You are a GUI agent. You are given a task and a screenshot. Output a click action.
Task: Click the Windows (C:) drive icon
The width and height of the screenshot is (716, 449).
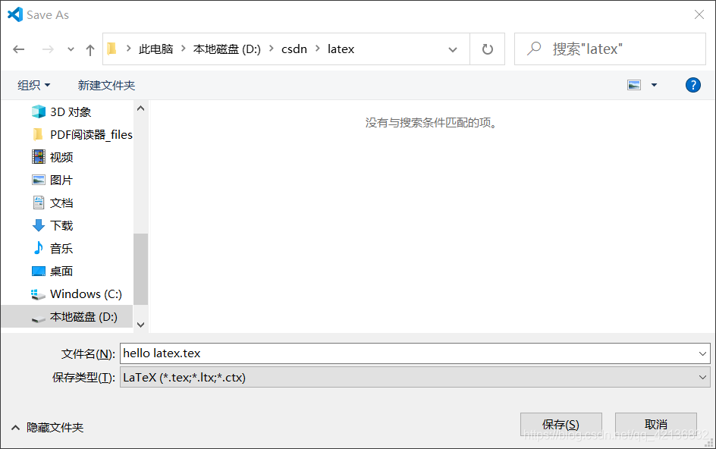coord(38,294)
